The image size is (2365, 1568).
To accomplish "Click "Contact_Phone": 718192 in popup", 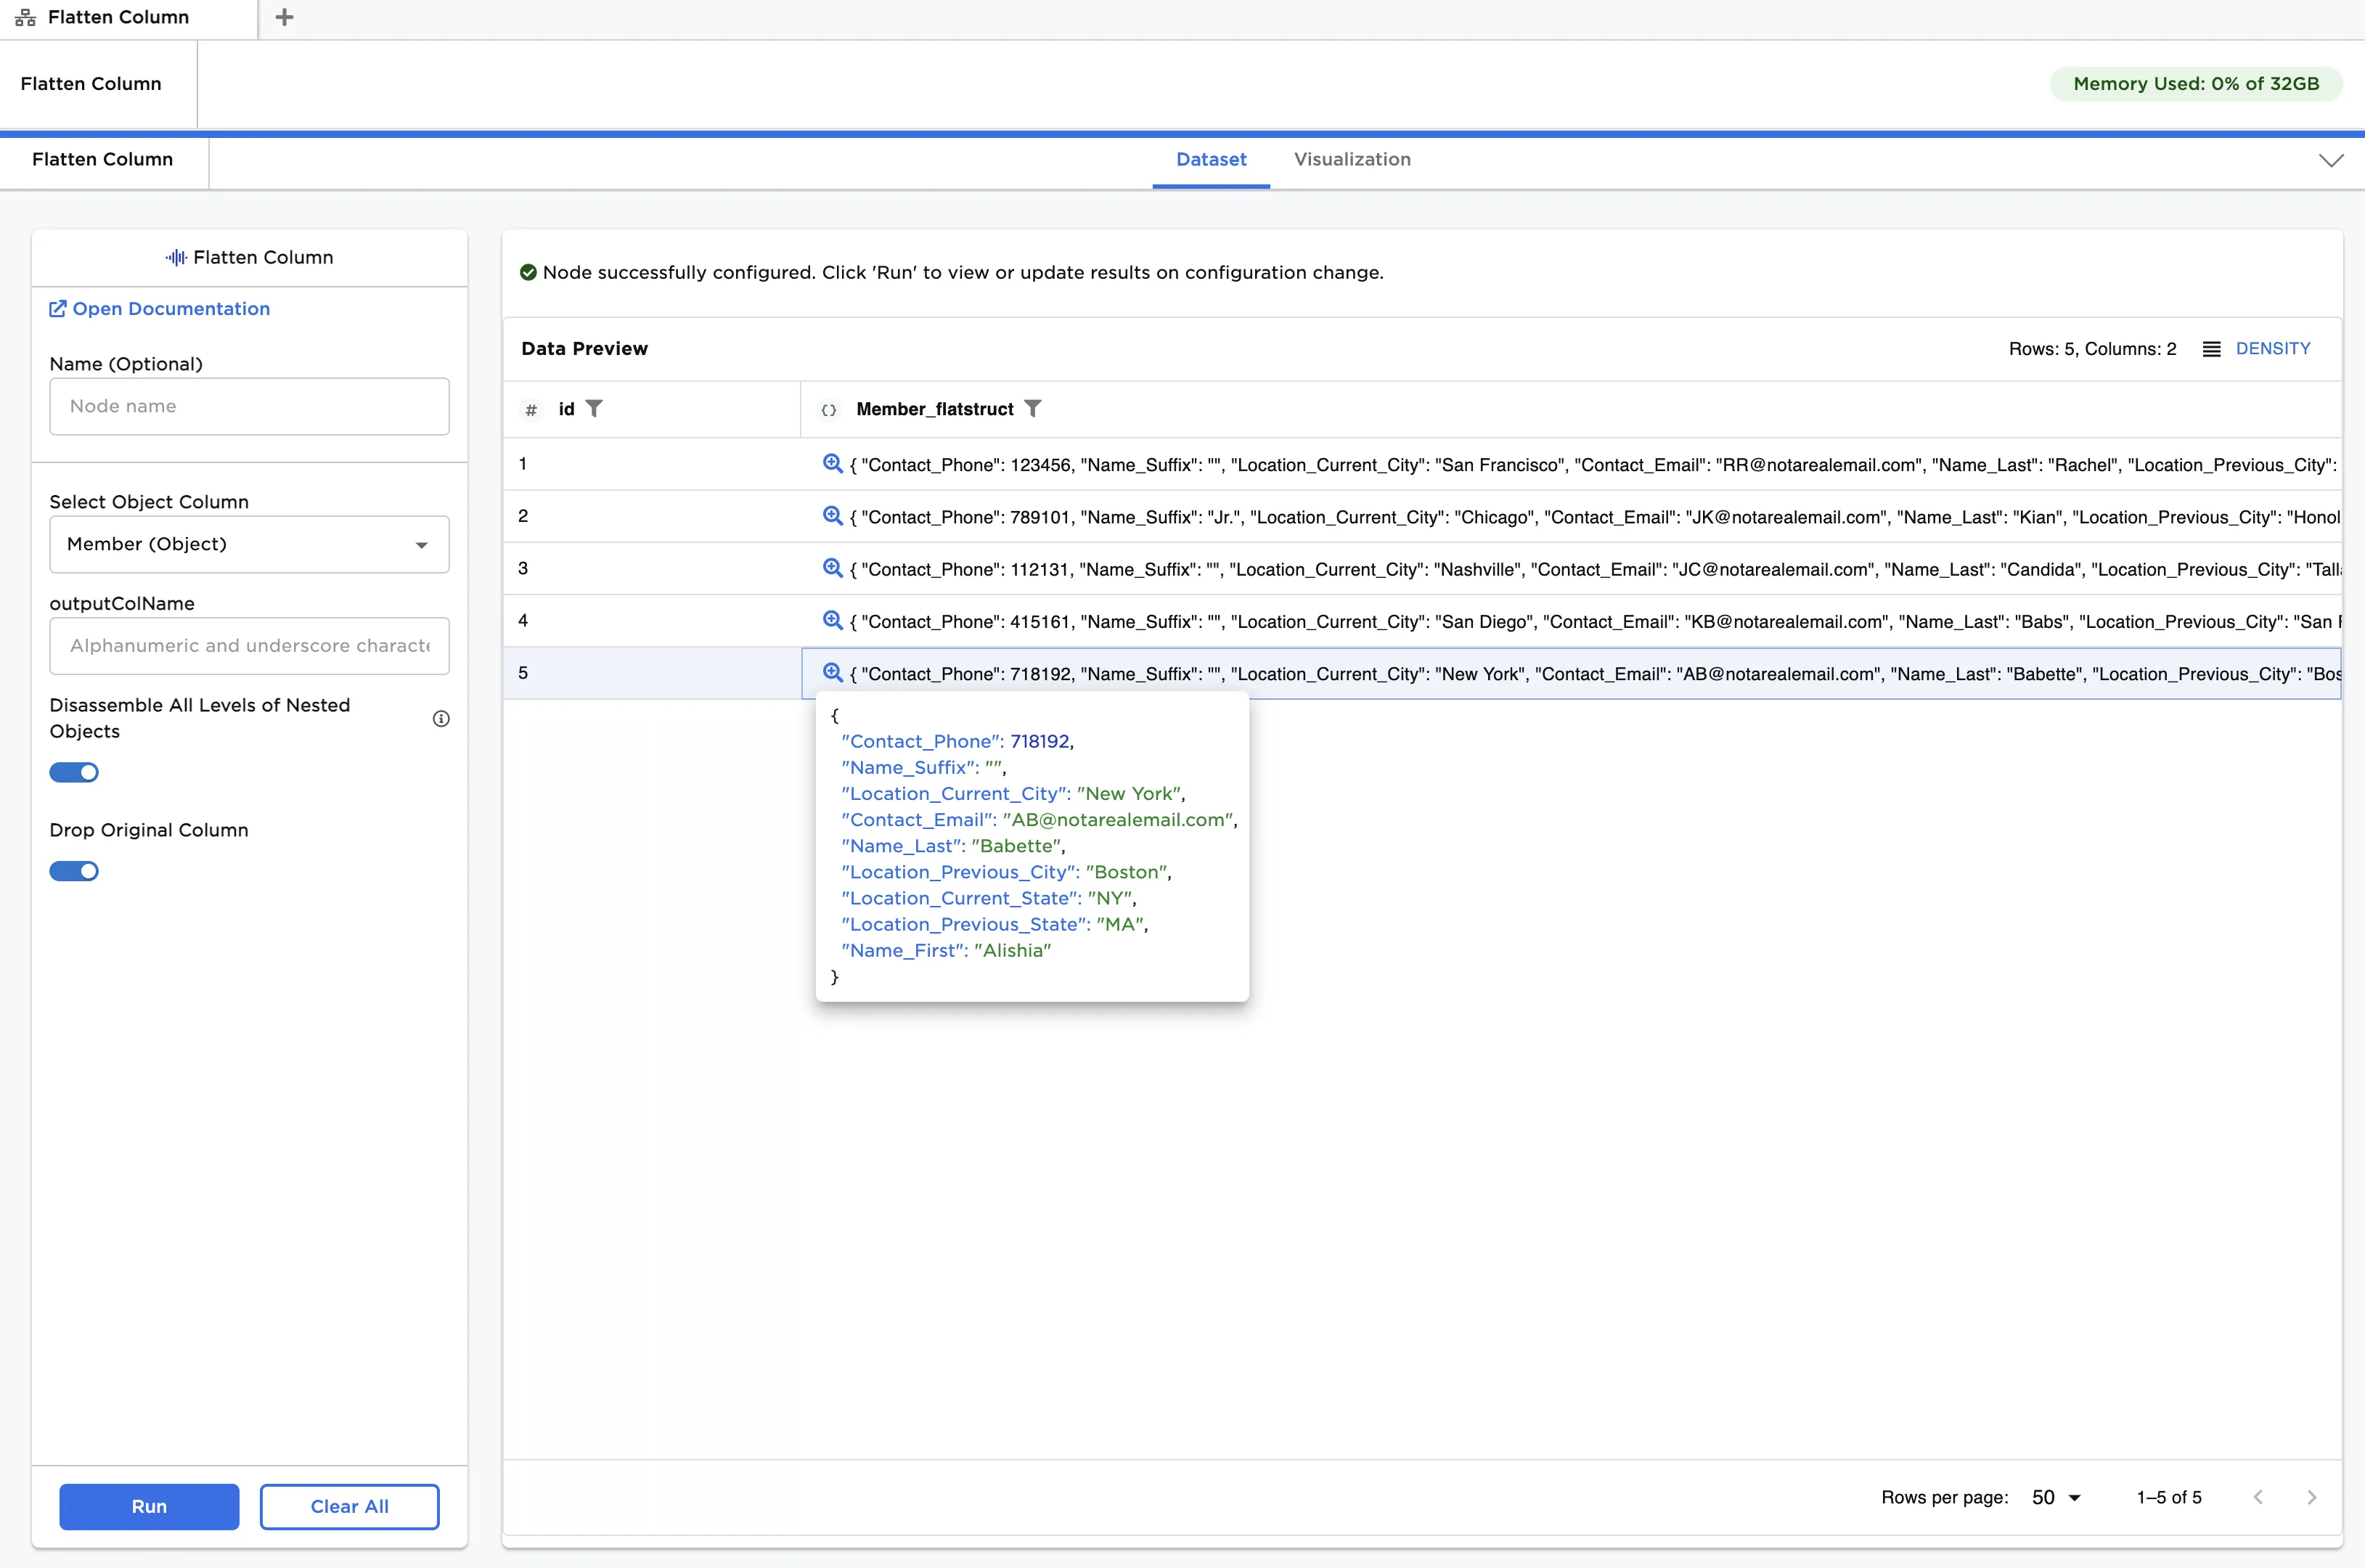I will point(957,741).
